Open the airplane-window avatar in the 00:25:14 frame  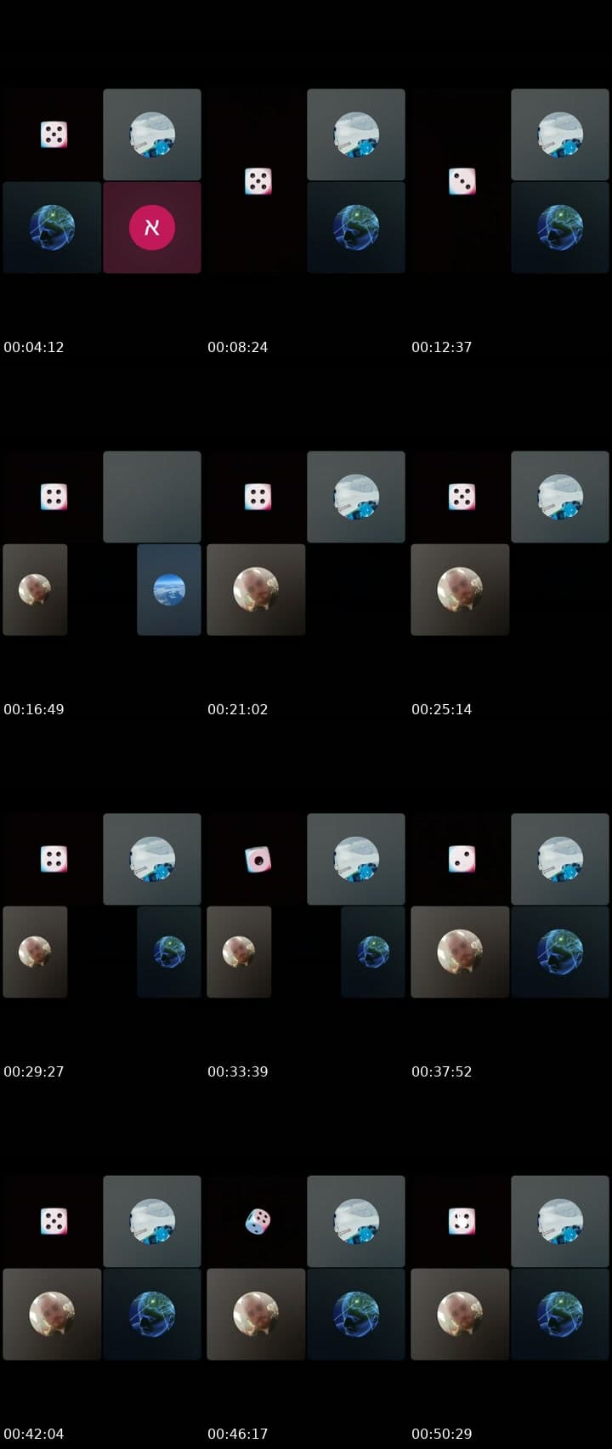[560, 497]
